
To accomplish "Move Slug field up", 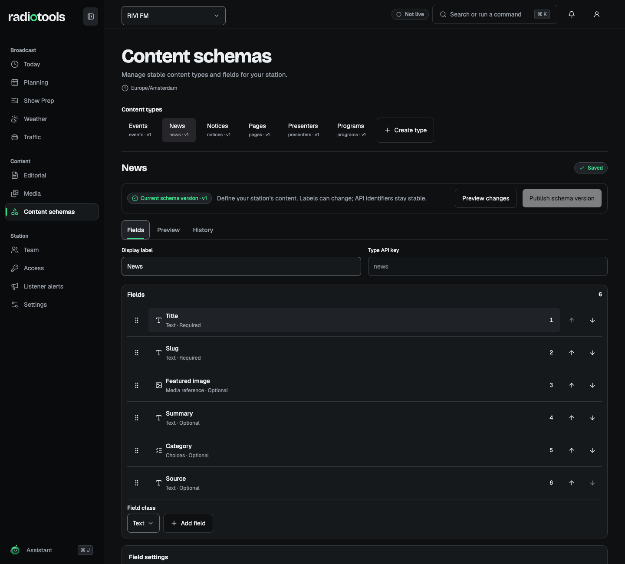I will [572, 353].
